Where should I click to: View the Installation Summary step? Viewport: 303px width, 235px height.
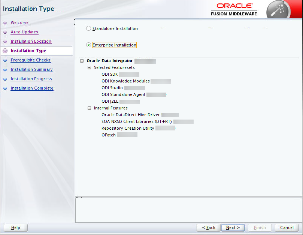[31, 69]
